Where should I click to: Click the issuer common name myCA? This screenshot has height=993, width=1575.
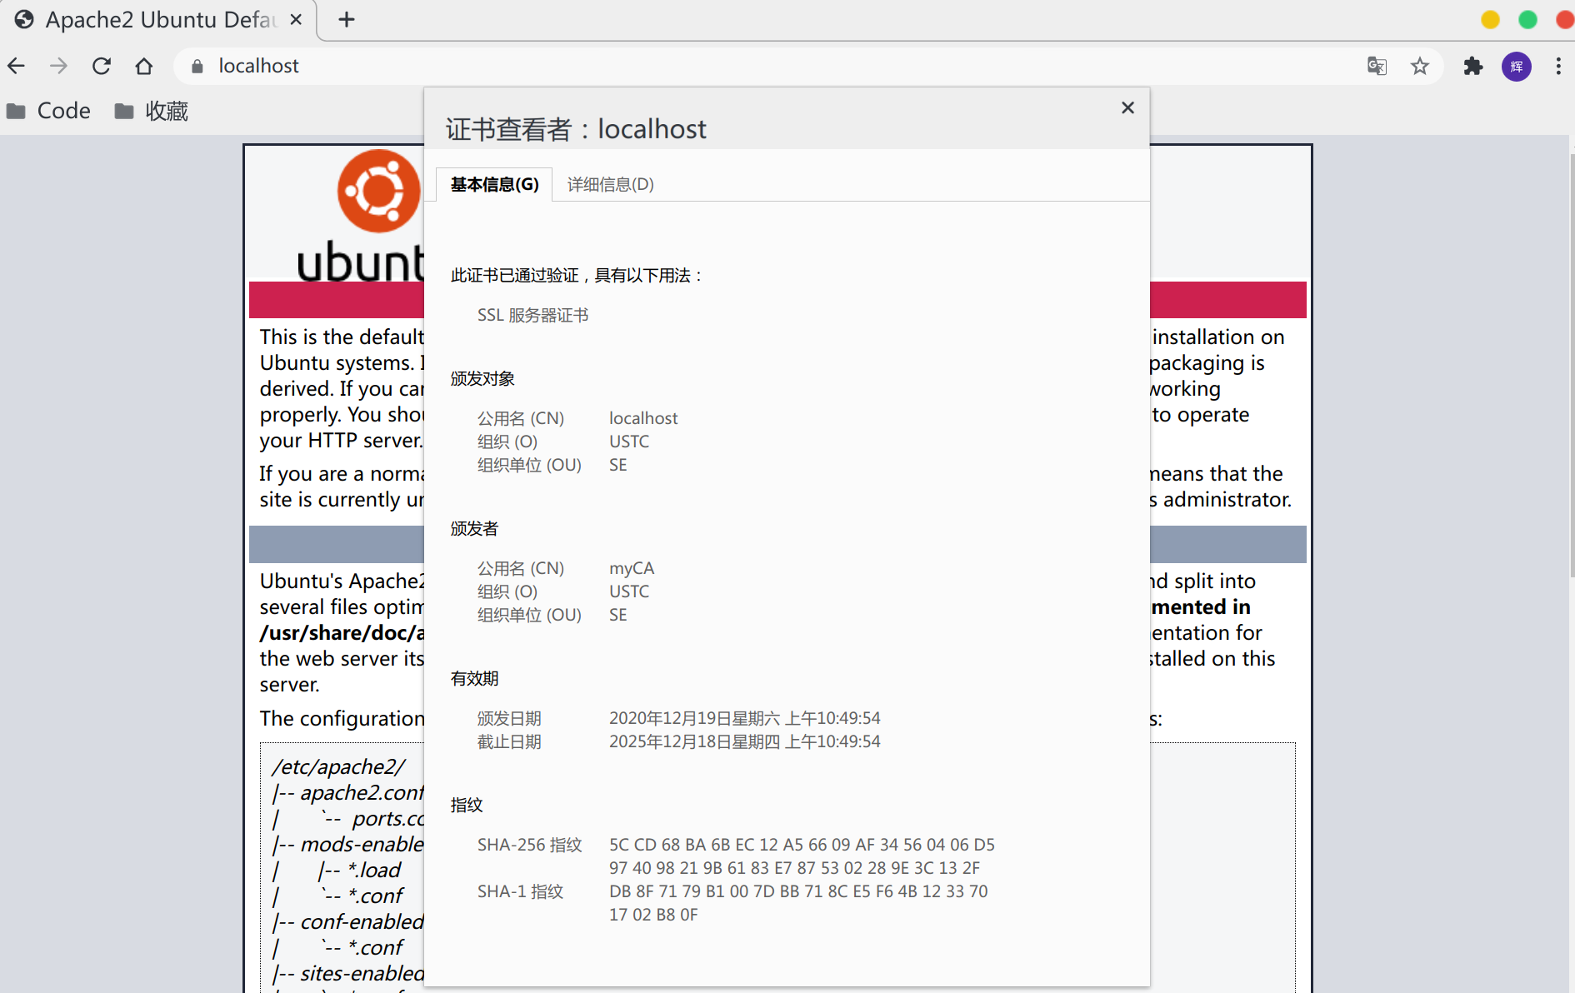coord(632,568)
